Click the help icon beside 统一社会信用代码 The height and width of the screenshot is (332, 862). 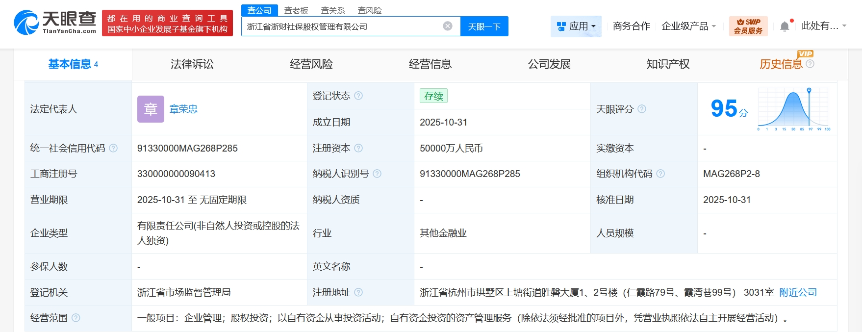(x=113, y=148)
